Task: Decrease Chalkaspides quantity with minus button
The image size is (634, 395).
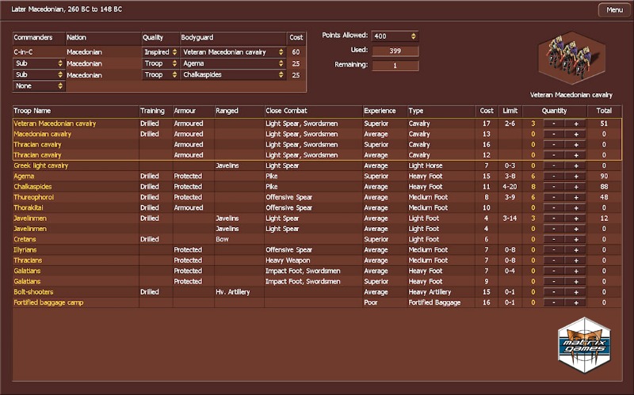Action: [x=552, y=187]
